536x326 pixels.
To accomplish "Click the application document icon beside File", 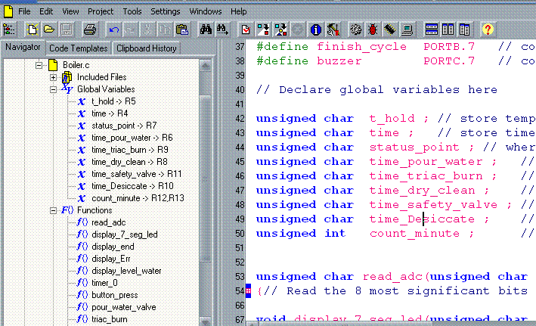I will (x=8, y=11).
